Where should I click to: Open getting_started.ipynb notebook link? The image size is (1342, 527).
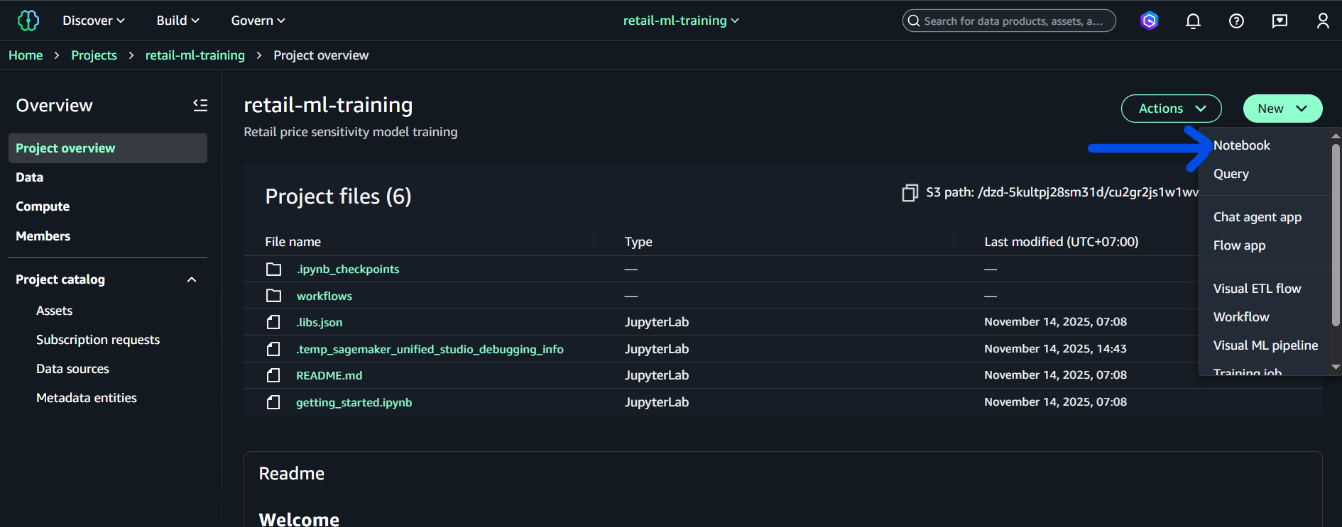click(x=354, y=402)
